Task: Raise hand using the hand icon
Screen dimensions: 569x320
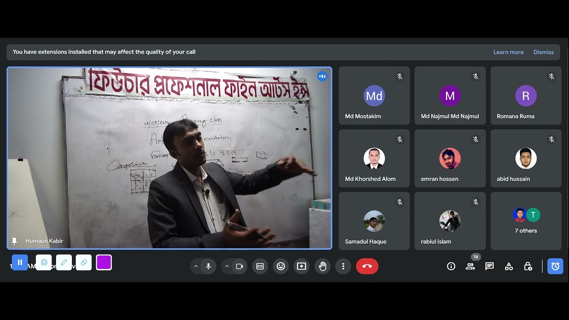Action: pos(323,266)
